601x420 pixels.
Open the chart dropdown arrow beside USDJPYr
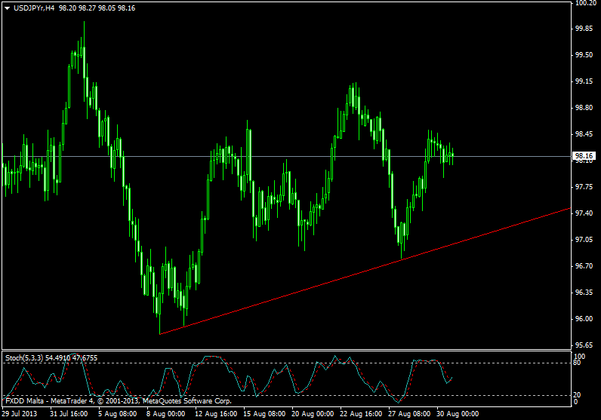[7, 8]
